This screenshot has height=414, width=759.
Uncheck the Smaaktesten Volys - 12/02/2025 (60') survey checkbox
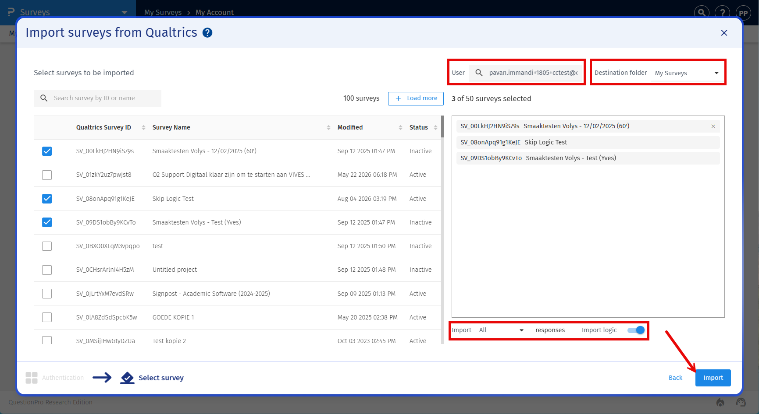pos(47,151)
